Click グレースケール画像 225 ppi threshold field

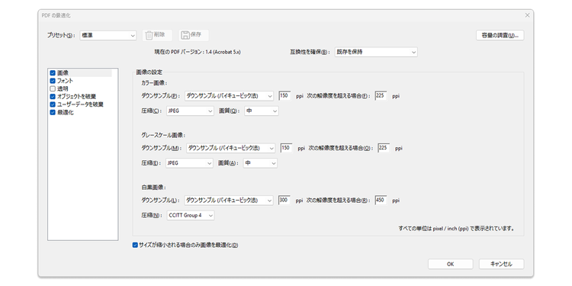pos(384,148)
